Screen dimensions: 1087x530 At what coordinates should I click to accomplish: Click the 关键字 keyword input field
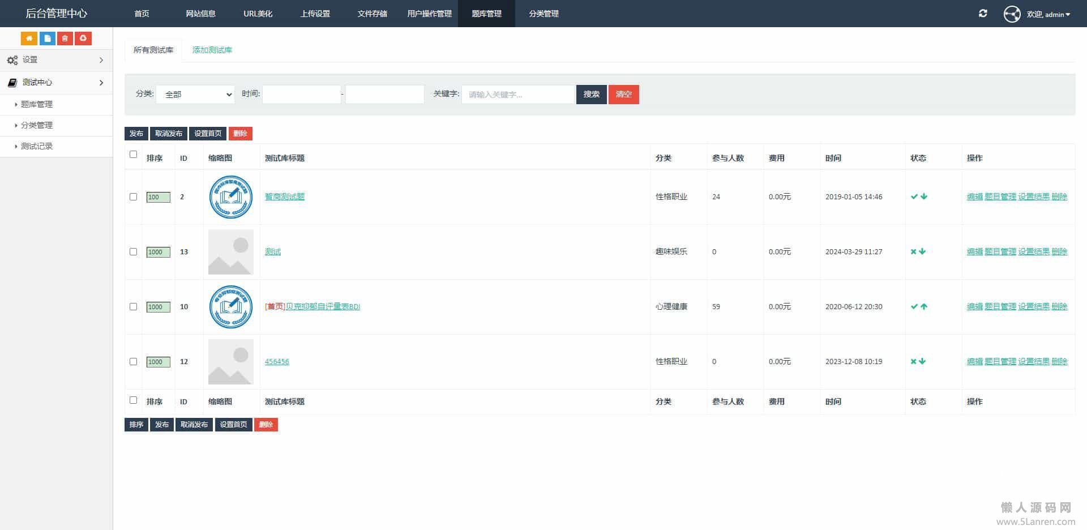pyautogui.click(x=517, y=95)
